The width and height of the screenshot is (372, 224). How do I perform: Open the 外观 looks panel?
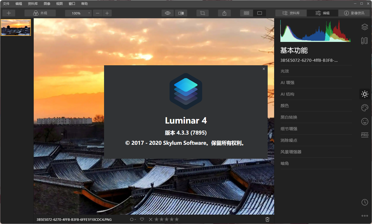coord(40,13)
